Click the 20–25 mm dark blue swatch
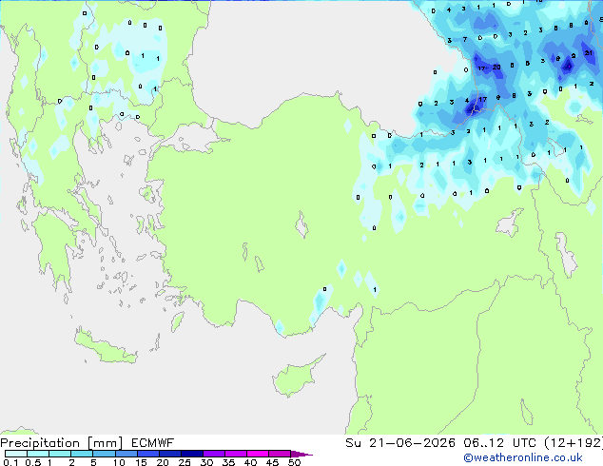 pos(170,454)
